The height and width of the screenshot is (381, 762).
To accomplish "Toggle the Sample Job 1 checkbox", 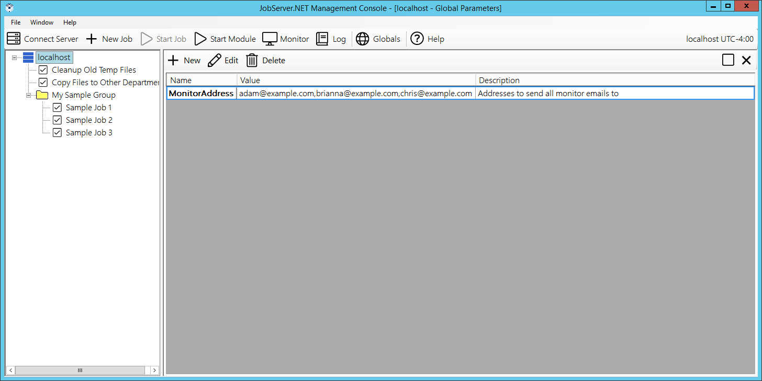I will pos(58,108).
